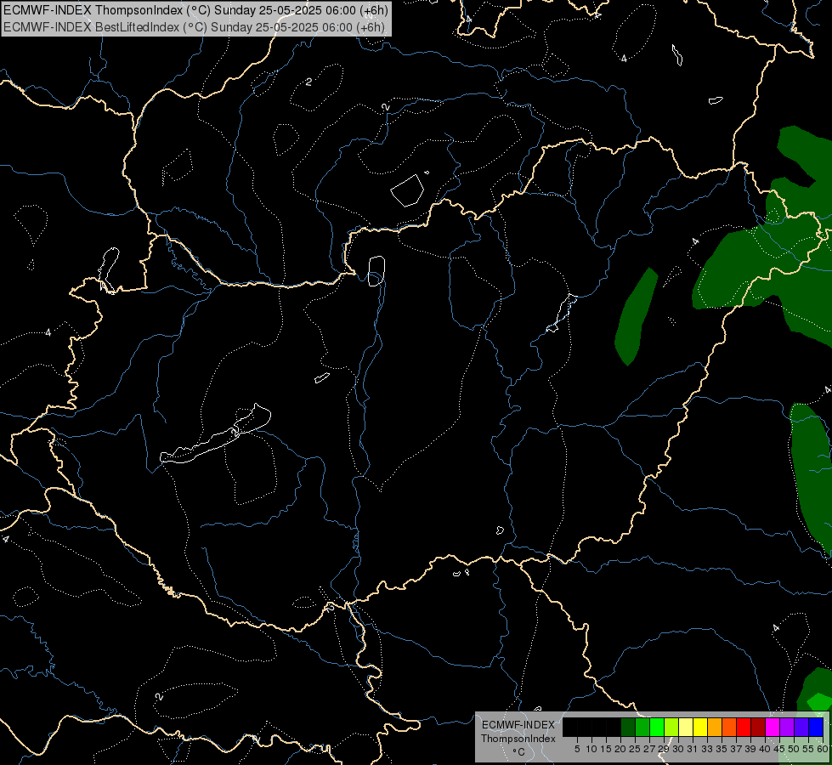This screenshot has height=765, width=832.
Task: Click the '°C' unit label in legend
Action: pos(518,752)
